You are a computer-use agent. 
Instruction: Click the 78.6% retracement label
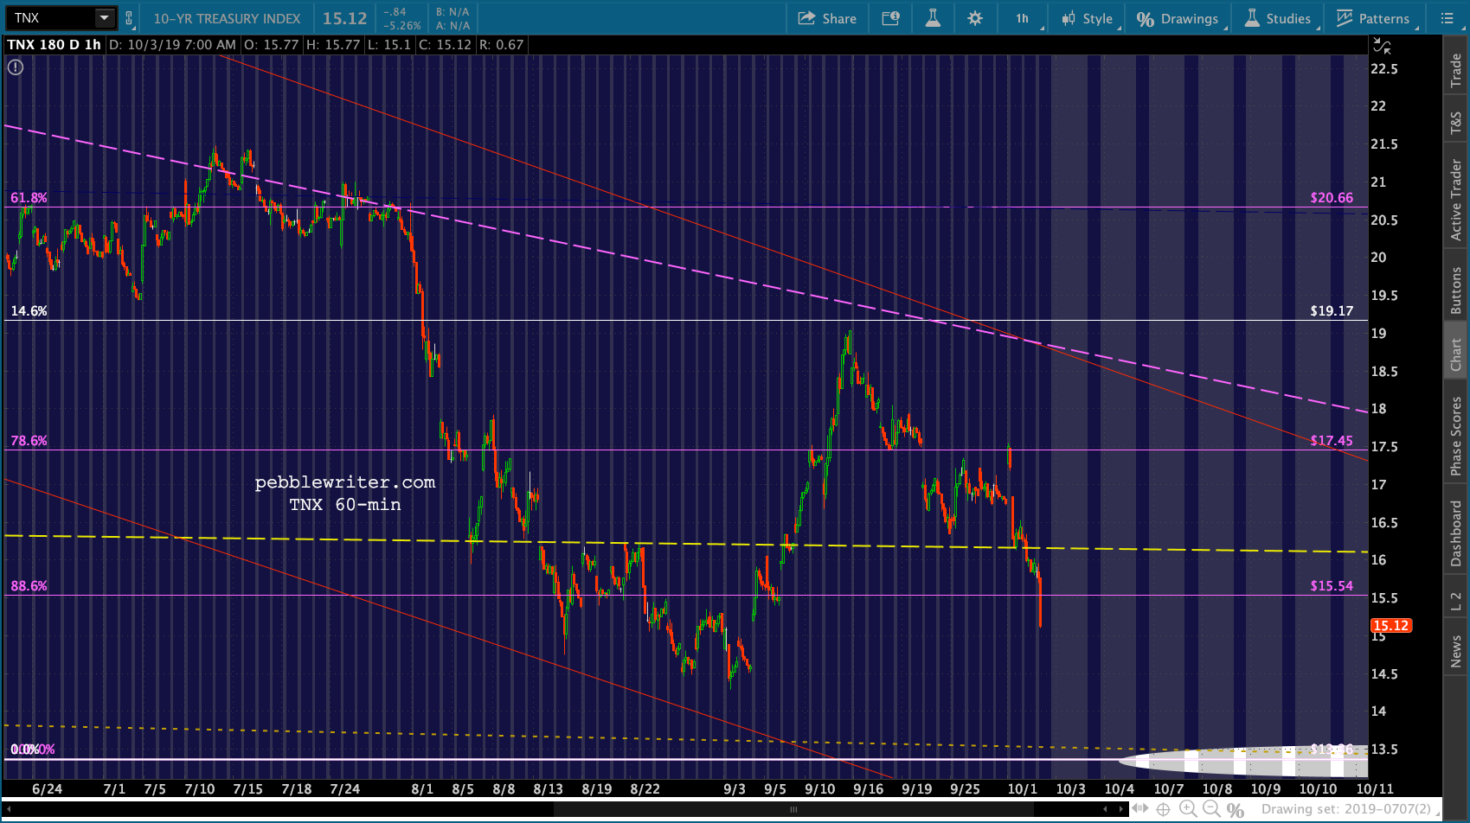click(29, 441)
